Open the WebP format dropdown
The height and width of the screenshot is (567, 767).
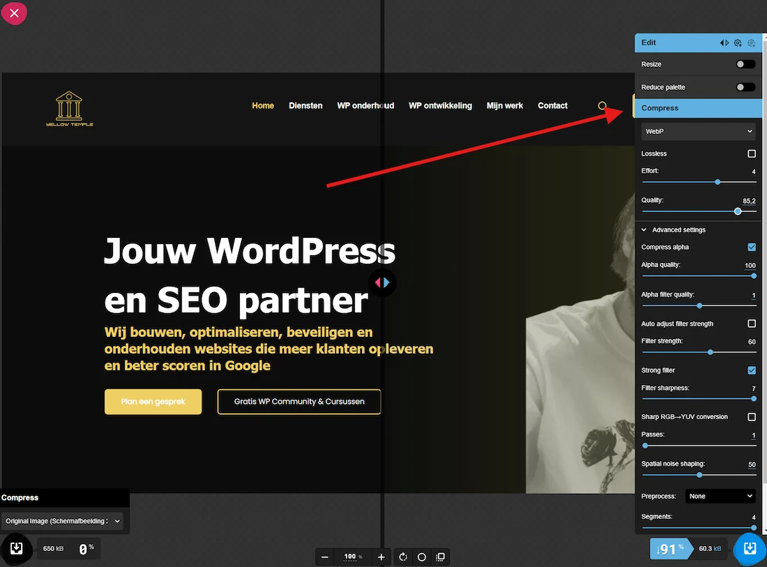click(699, 131)
